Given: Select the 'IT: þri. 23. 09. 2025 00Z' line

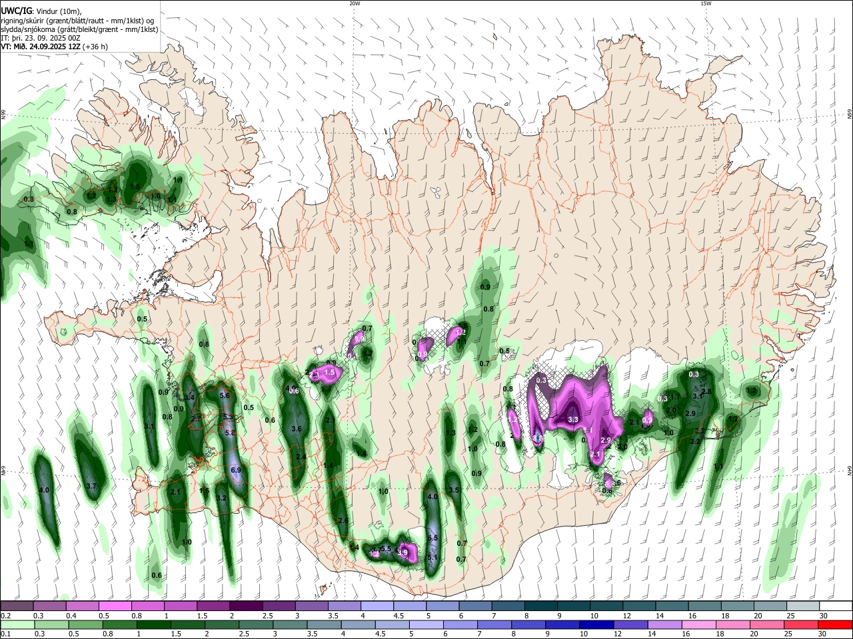Looking at the screenshot, I should click(40, 38).
